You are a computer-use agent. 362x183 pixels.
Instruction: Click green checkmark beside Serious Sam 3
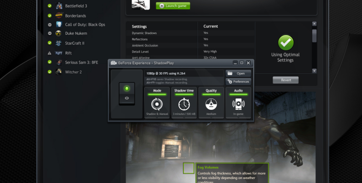click(x=49, y=62)
